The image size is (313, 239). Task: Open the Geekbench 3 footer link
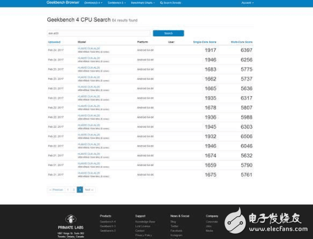(108, 226)
